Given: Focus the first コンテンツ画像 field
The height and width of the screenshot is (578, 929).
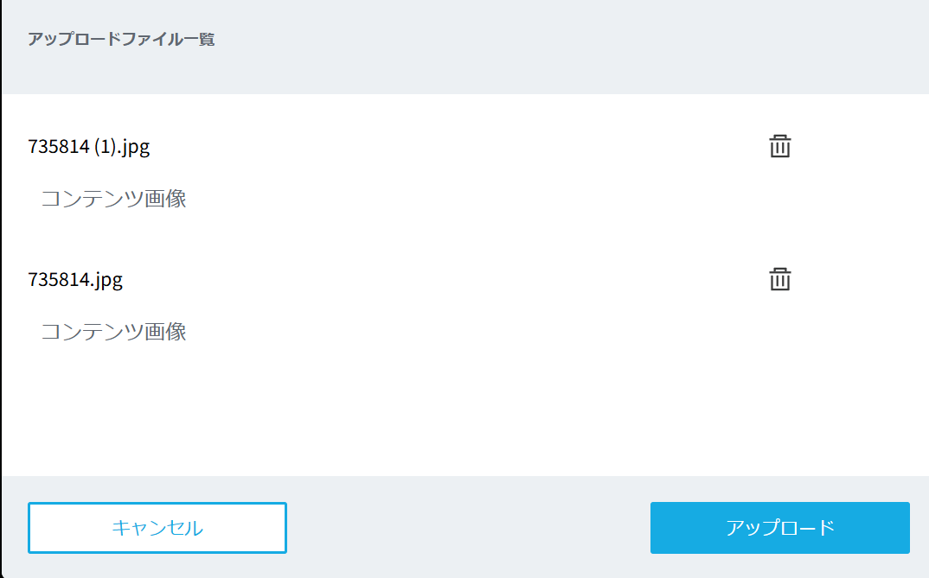Looking at the screenshot, I should (114, 200).
